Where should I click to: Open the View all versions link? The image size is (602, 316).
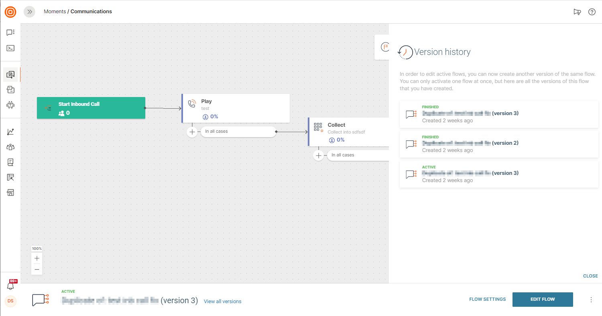tap(222, 301)
